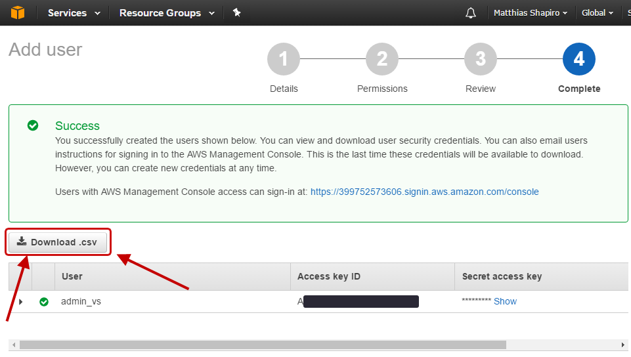Click step 4 Complete circle

pos(579,60)
